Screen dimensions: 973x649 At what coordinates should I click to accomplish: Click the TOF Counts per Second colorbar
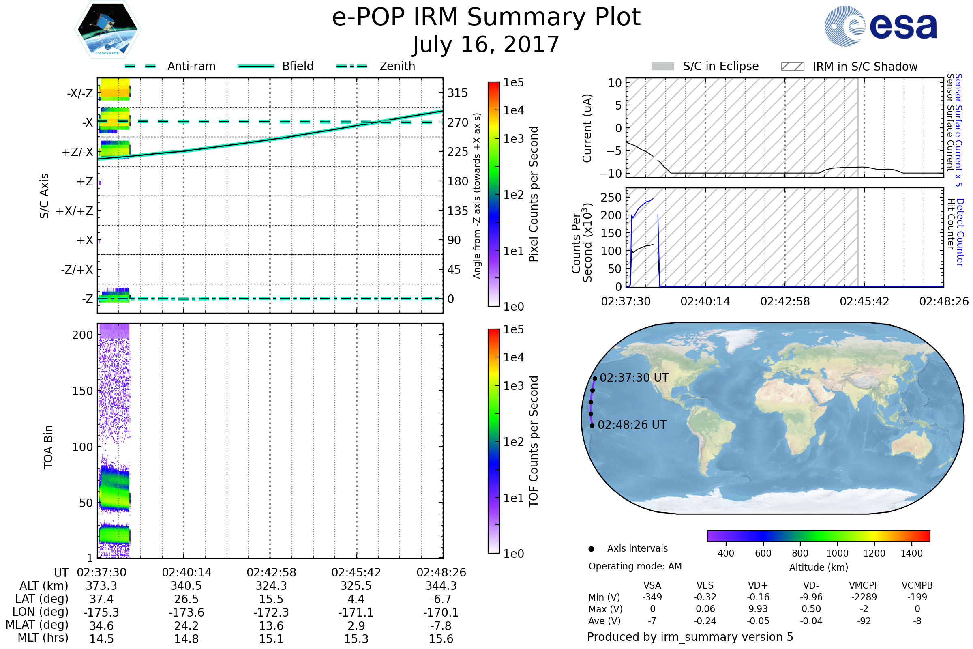click(x=494, y=441)
